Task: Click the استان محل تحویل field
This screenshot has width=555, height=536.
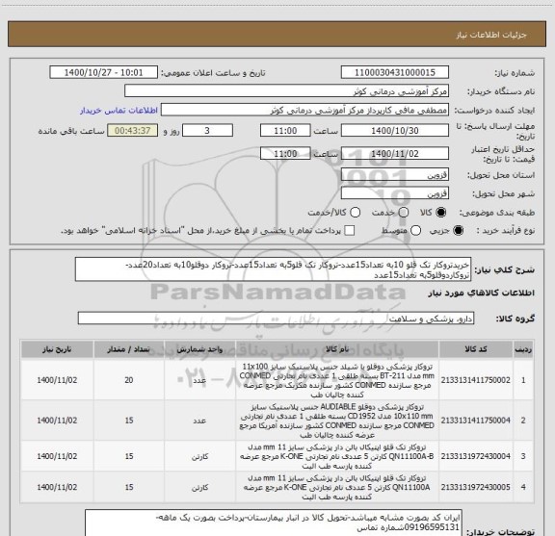Action: pyautogui.click(x=395, y=175)
